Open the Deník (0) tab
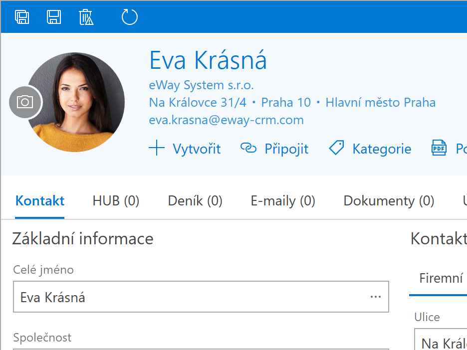This screenshot has width=467, height=350. coord(195,201)
